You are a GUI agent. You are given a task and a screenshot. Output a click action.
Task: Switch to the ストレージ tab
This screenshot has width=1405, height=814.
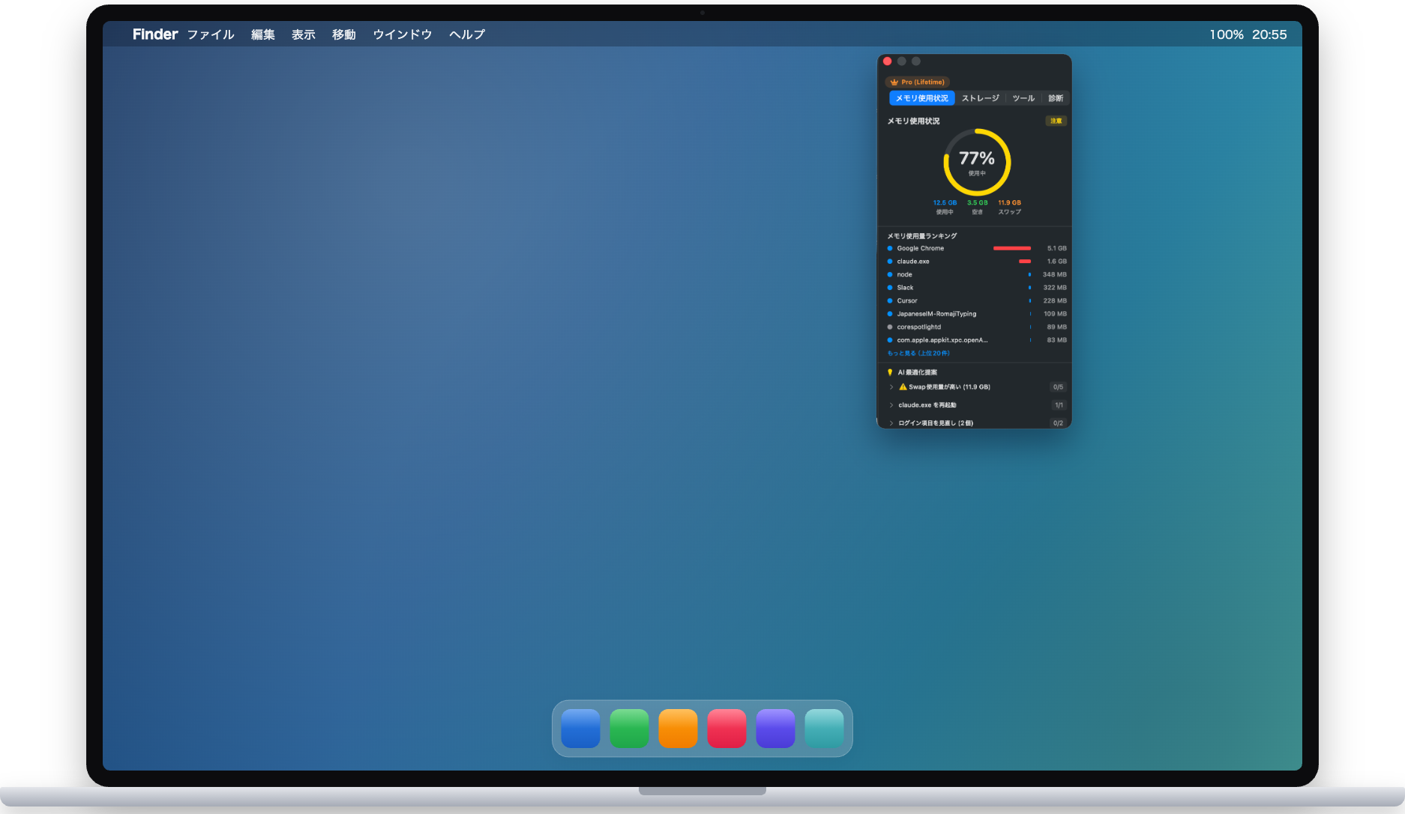[981, 98]
